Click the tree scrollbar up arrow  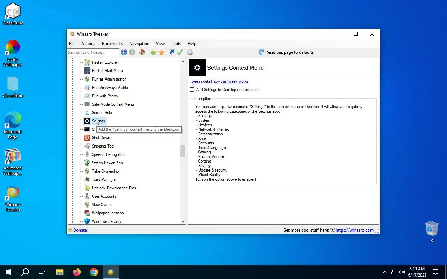coord(183,62)
